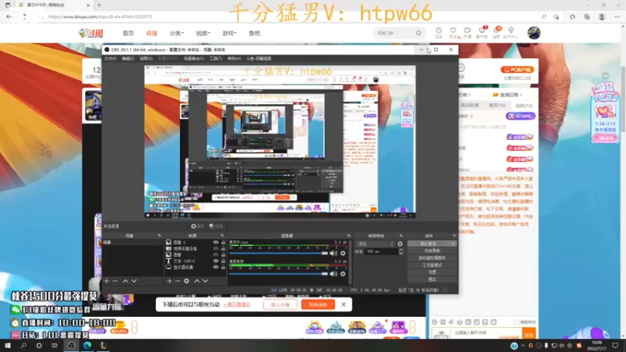The width and height of the screenshot is (626, 352).
Task: Open Windows taskbar search
Action: coord(23,346)
